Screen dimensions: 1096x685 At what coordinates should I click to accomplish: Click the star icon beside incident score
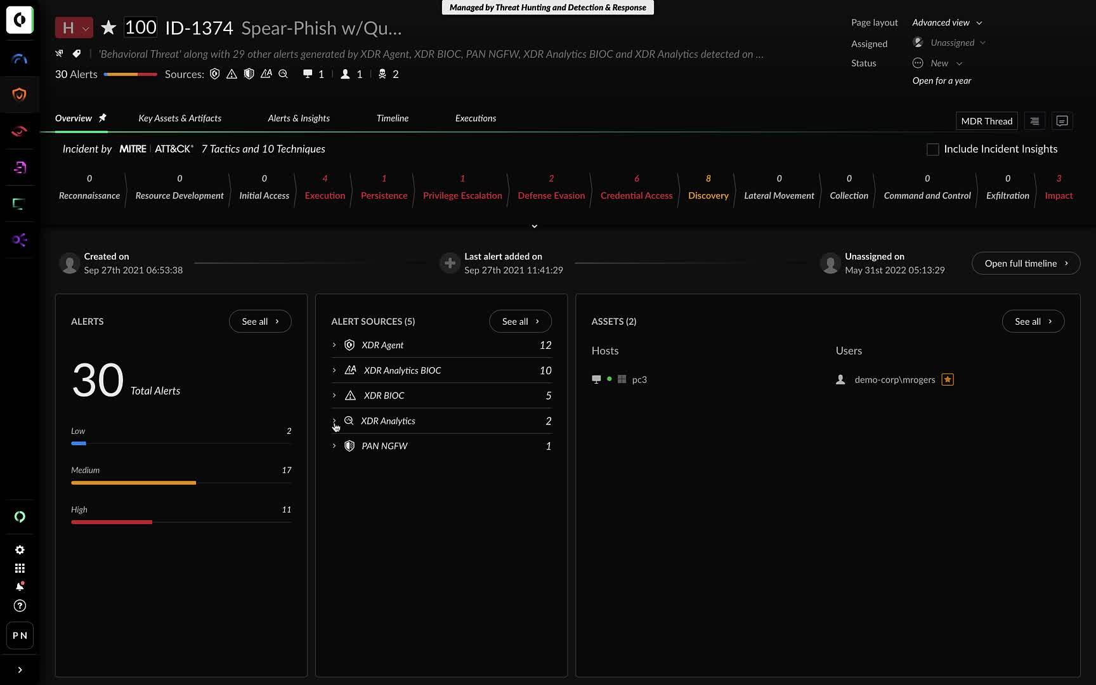coord(108,28)
